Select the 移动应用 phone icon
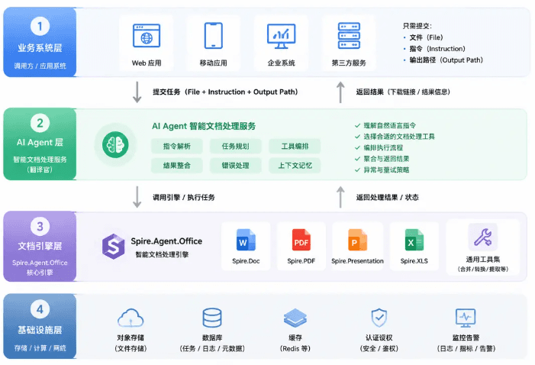The image size is (535, 365). click(213, 36)
